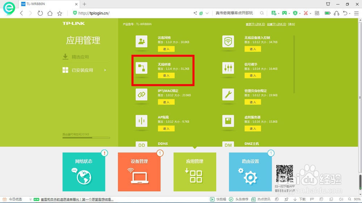Select 精选应用 in the sidebar
362x203 pixels.
[80, 57]
